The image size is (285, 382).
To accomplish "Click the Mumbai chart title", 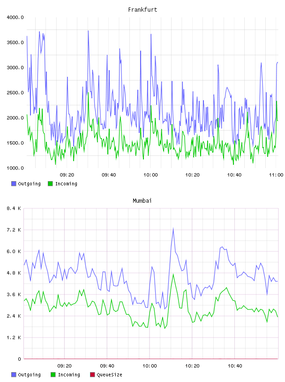I will coord(142,201).
